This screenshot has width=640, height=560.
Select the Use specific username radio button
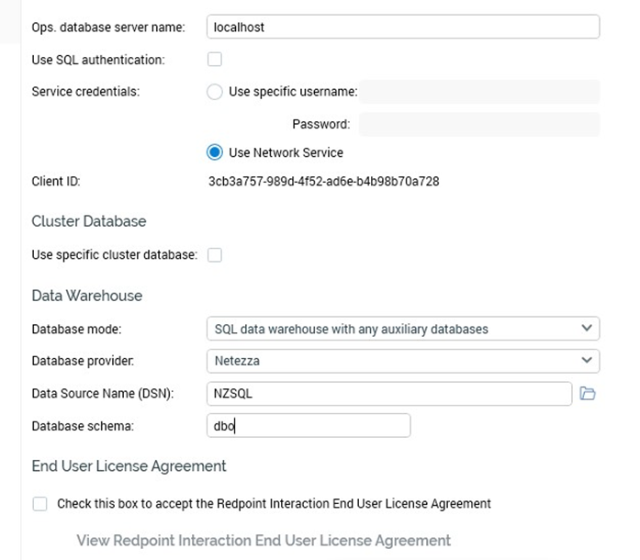pos(215,92)
